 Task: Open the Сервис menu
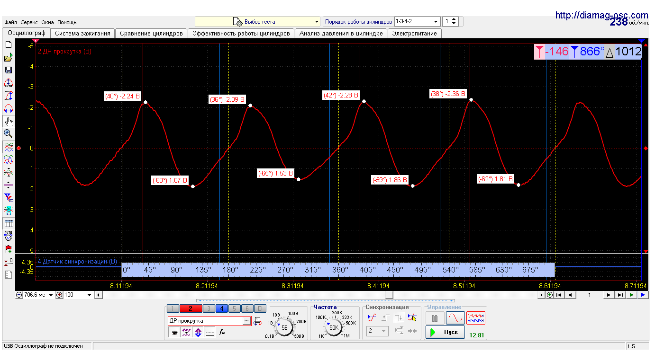[x=29, y=22]
